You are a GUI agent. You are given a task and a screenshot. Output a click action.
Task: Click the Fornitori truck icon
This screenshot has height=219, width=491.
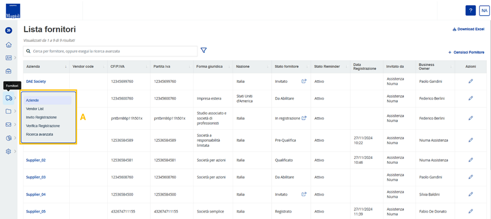pos(9,98)
